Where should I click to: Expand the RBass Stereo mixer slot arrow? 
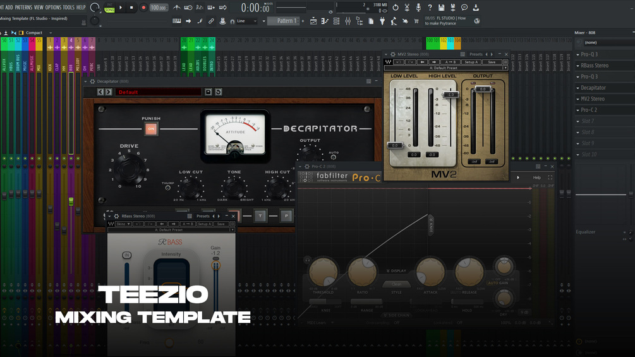click(x=578, y=66)
